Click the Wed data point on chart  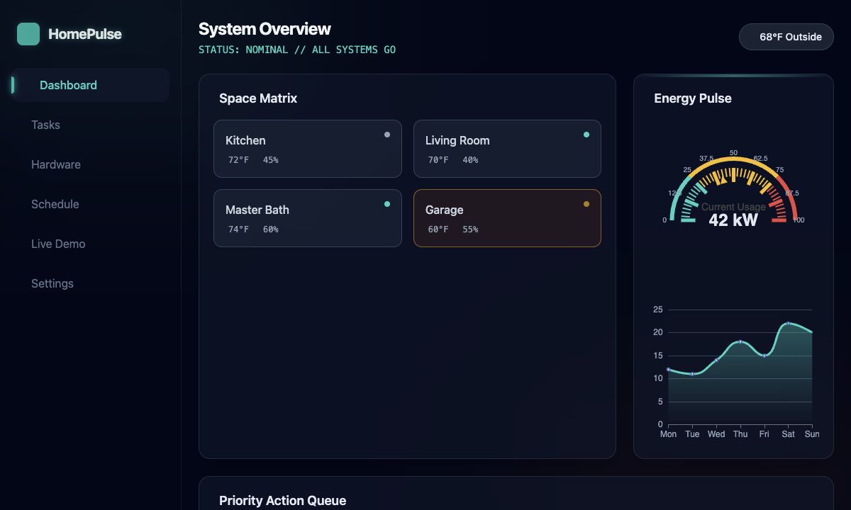(x=716, y=360)
